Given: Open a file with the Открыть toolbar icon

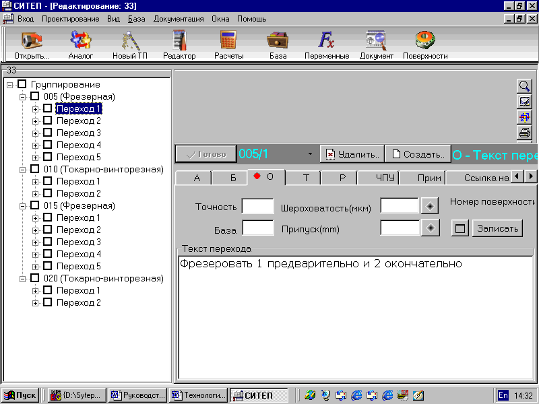Looking at the screenshot, I should coord(32,44).
